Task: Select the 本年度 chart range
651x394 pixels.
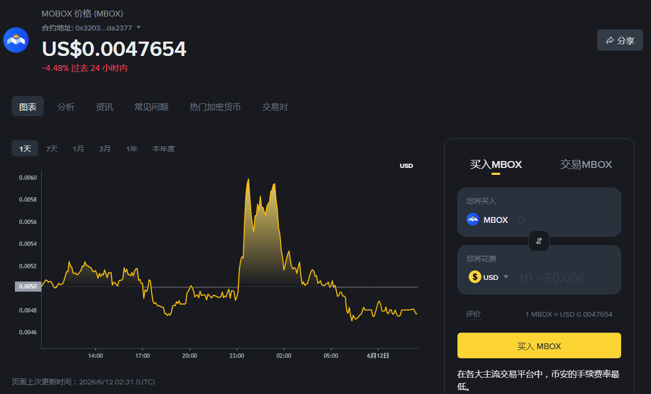Action: pyautogui.click(x=164, y=149)
